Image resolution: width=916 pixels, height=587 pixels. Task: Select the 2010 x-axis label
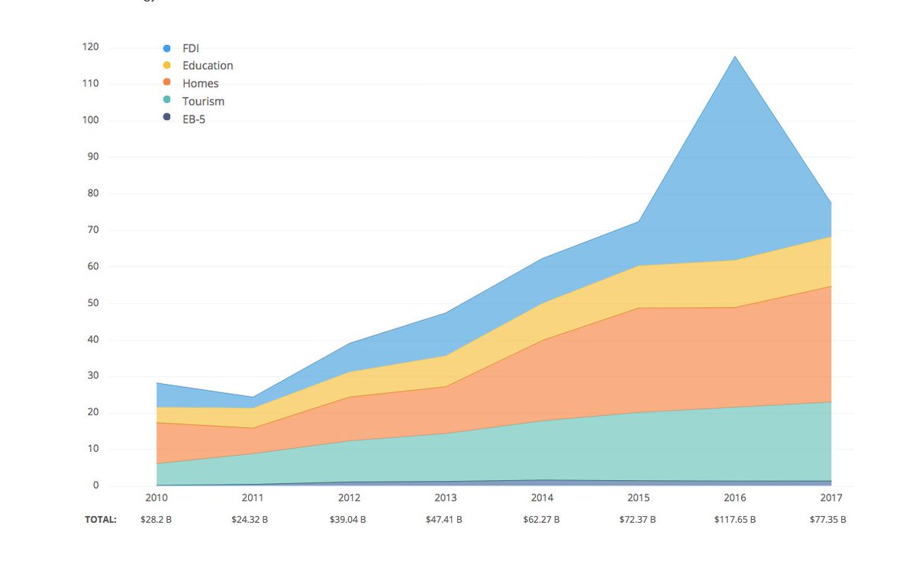(156, 498)
